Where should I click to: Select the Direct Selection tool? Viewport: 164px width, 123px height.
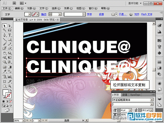[x=9, y=26]
